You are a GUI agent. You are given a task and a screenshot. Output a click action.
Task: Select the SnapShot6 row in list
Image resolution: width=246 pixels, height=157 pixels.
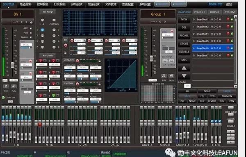213,48
